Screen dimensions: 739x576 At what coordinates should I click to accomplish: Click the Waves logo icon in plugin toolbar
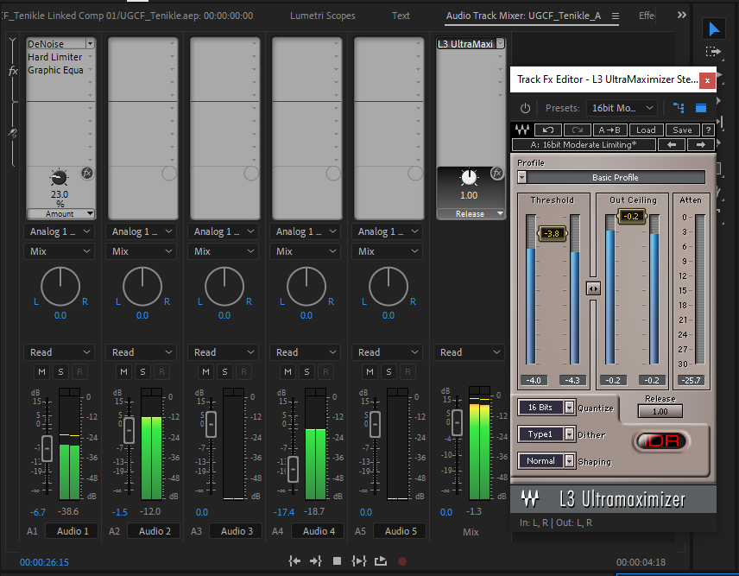(x=522, y=130)
